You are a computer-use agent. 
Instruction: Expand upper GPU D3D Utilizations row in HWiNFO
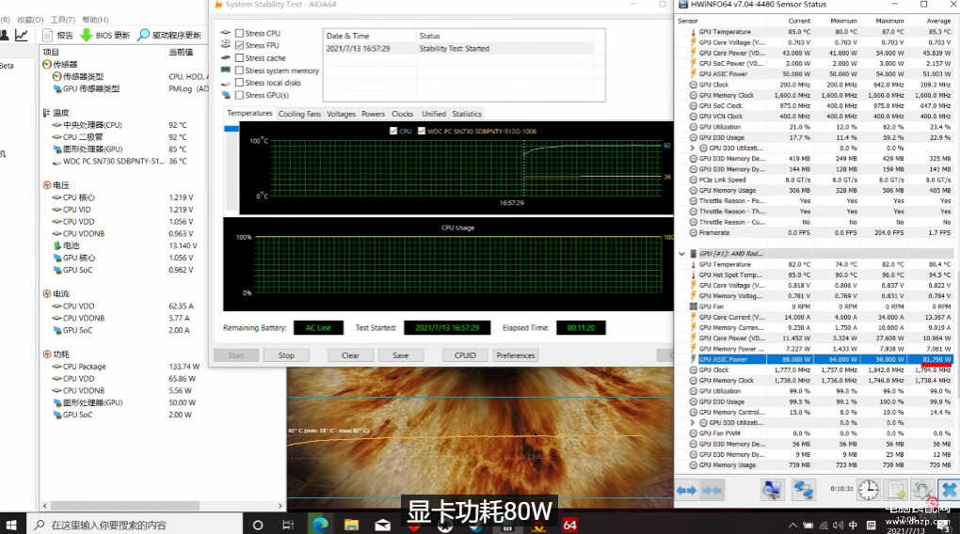(x=693, y=148)
